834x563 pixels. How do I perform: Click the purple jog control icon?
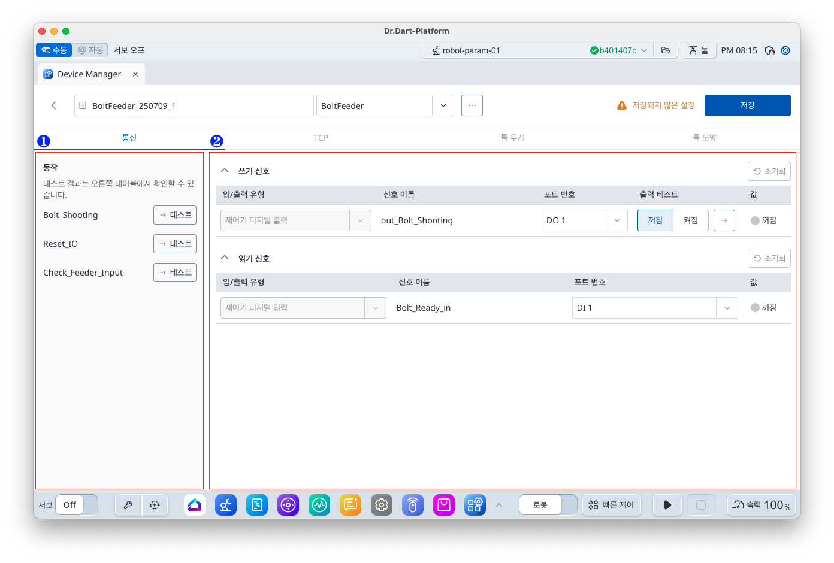pos(288,505)
